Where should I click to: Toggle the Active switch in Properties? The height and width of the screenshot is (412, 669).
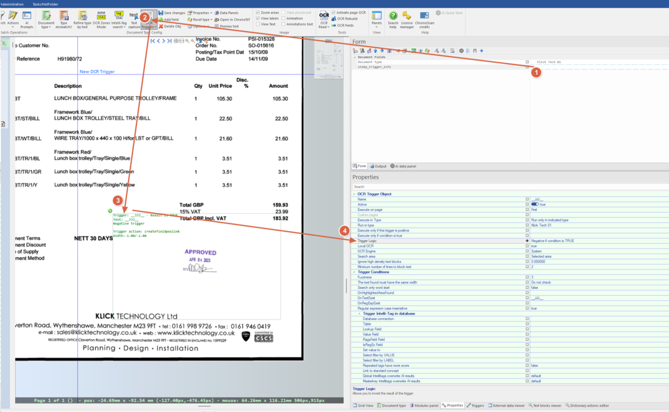534,205
